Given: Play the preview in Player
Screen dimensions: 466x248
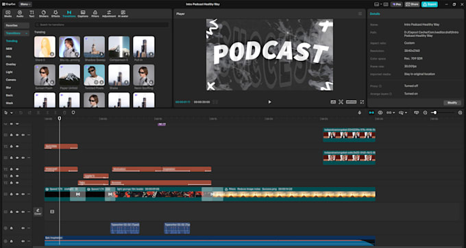Looking at the screenshot, I should click(x=269, y=102).
